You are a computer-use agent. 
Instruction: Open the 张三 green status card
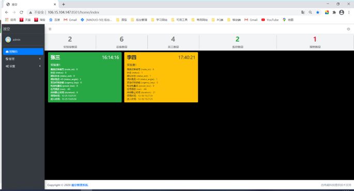coord(85,77)
